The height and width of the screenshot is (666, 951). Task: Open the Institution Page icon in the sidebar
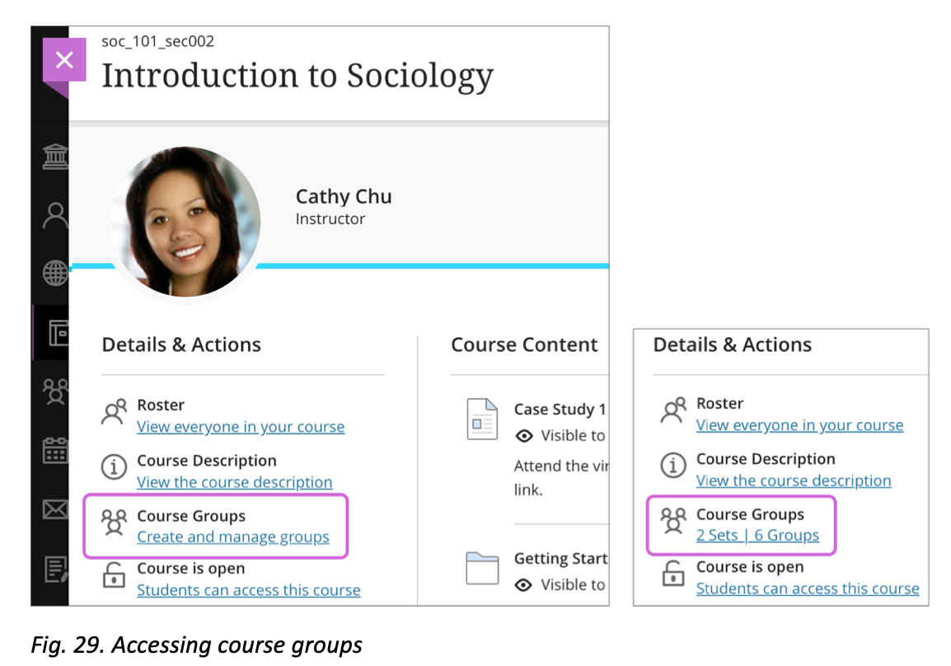click(54, 156)
